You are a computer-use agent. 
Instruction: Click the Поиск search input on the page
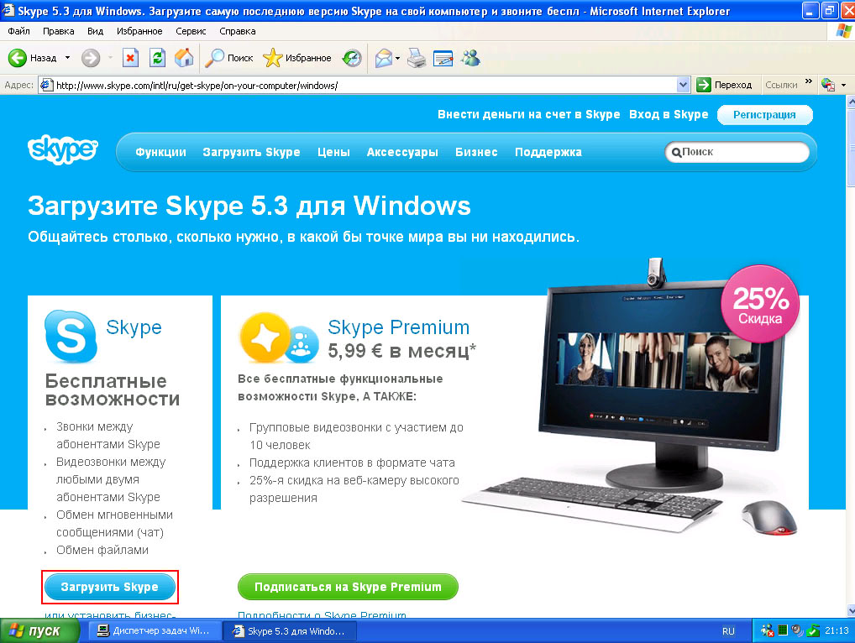tap(737, 152)
